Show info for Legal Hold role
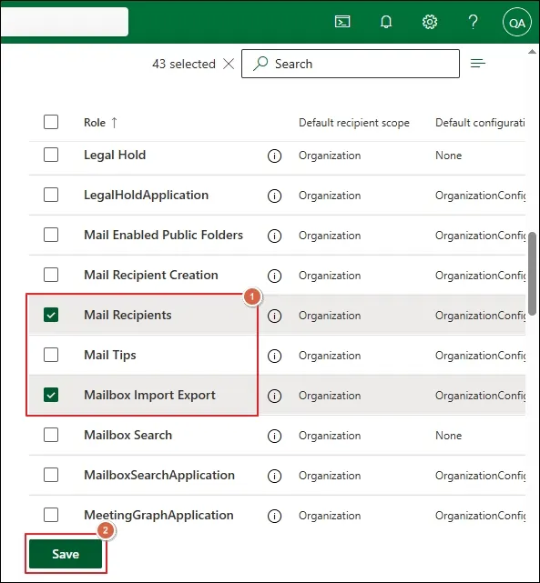 (274, 156)
